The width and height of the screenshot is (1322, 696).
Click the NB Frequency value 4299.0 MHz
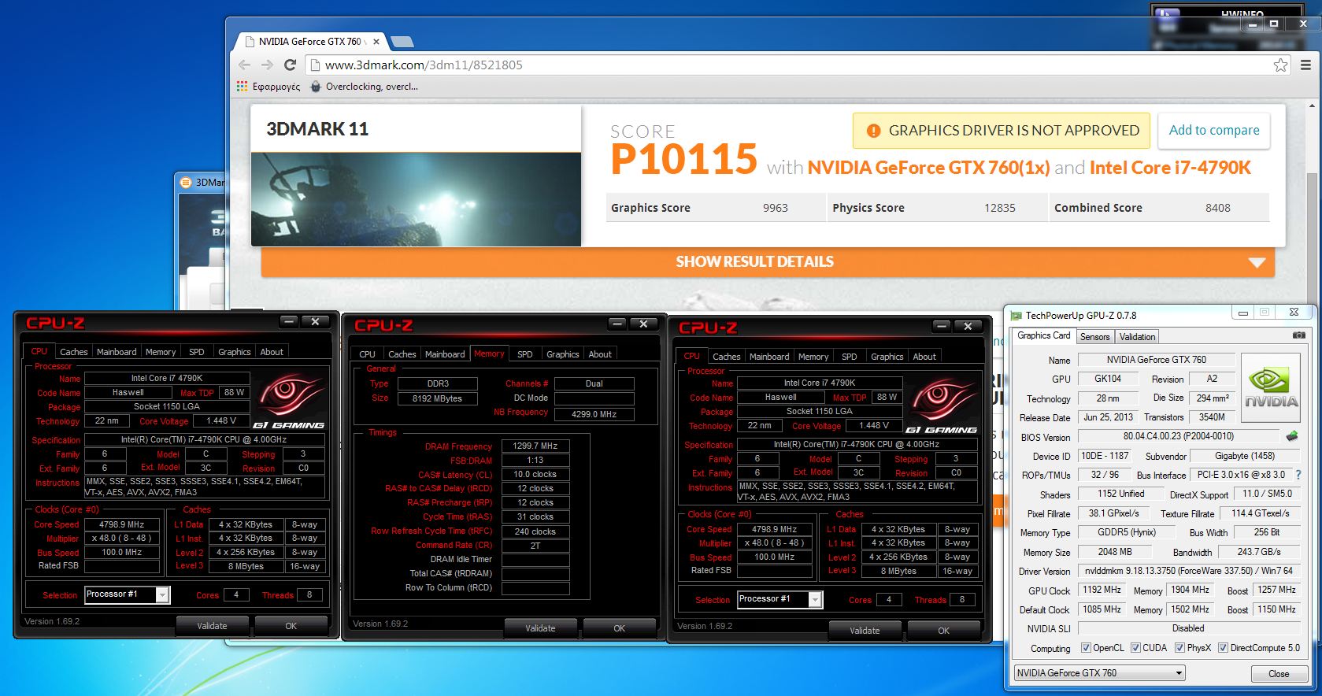[594, 414]
